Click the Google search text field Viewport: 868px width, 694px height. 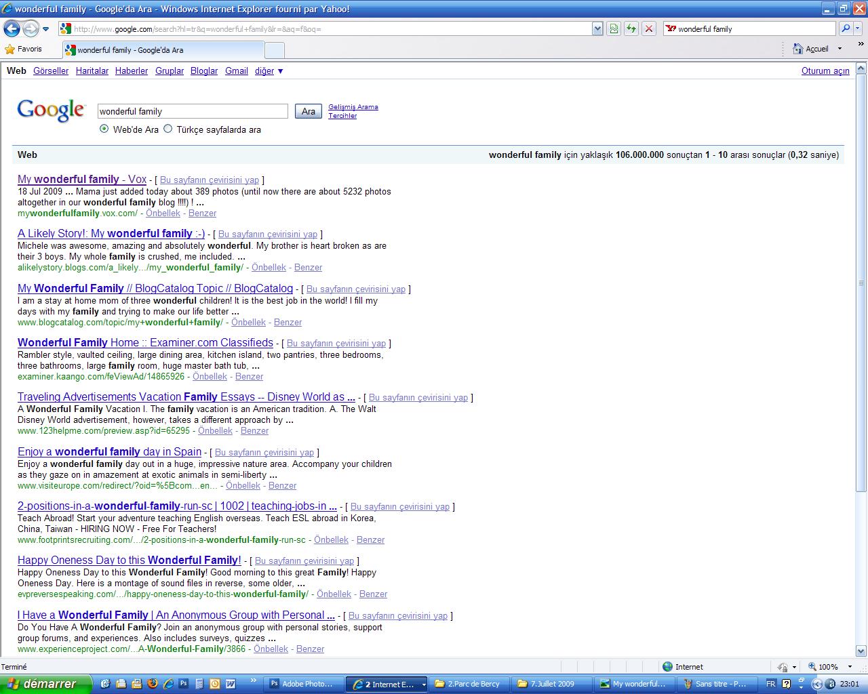[193, 111]
